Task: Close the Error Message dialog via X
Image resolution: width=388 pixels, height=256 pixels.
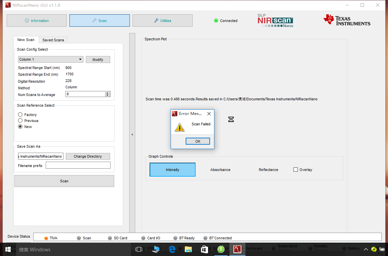Action: tap(209, 114)
